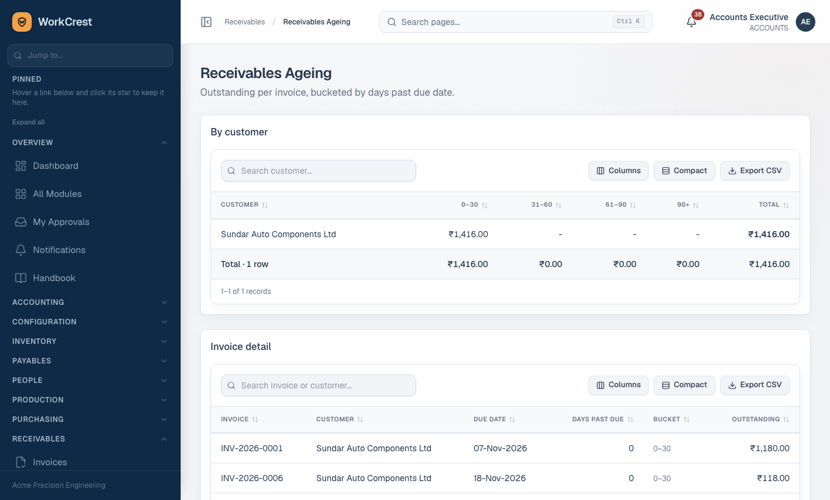
Task: Sort invoice detail by Due Date
Action: coord(494,420)
